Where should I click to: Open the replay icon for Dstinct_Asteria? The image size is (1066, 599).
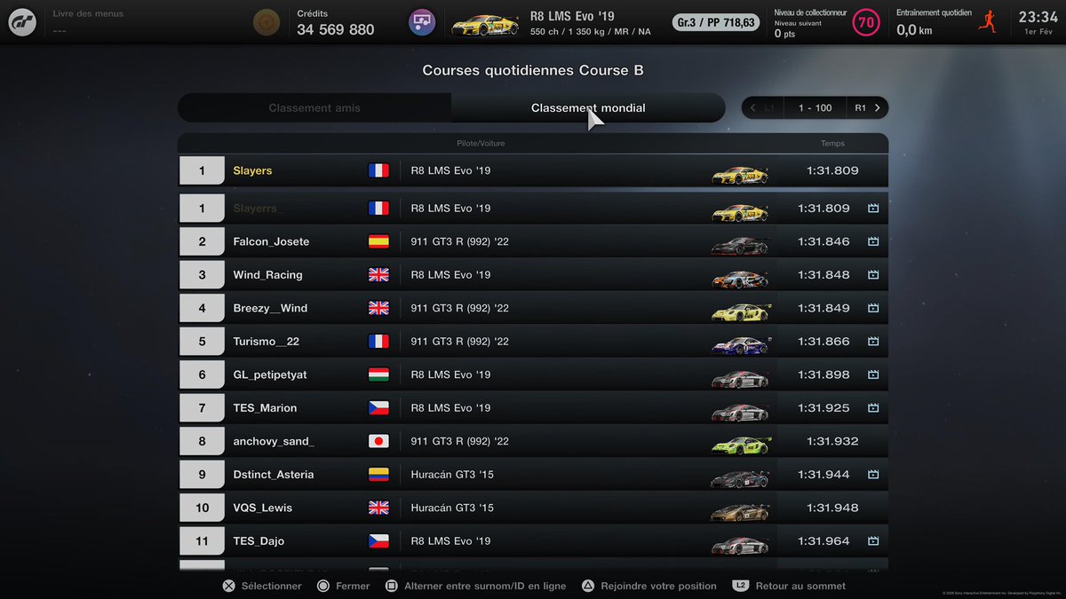pyautogui.click(x=873, y=475)
